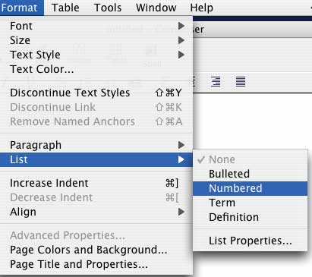Select the checked None list option
The height and width of the screenshot is (277, 312).
pyautogui.click(x=251, y=159)
